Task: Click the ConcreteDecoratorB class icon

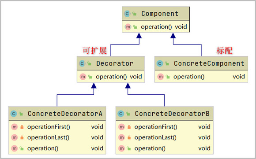Action: 120,114
